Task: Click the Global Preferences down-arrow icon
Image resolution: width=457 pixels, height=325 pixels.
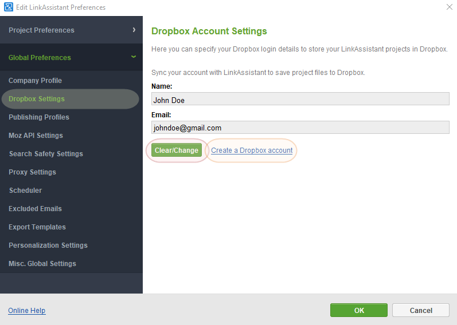Action: [134, 57]
